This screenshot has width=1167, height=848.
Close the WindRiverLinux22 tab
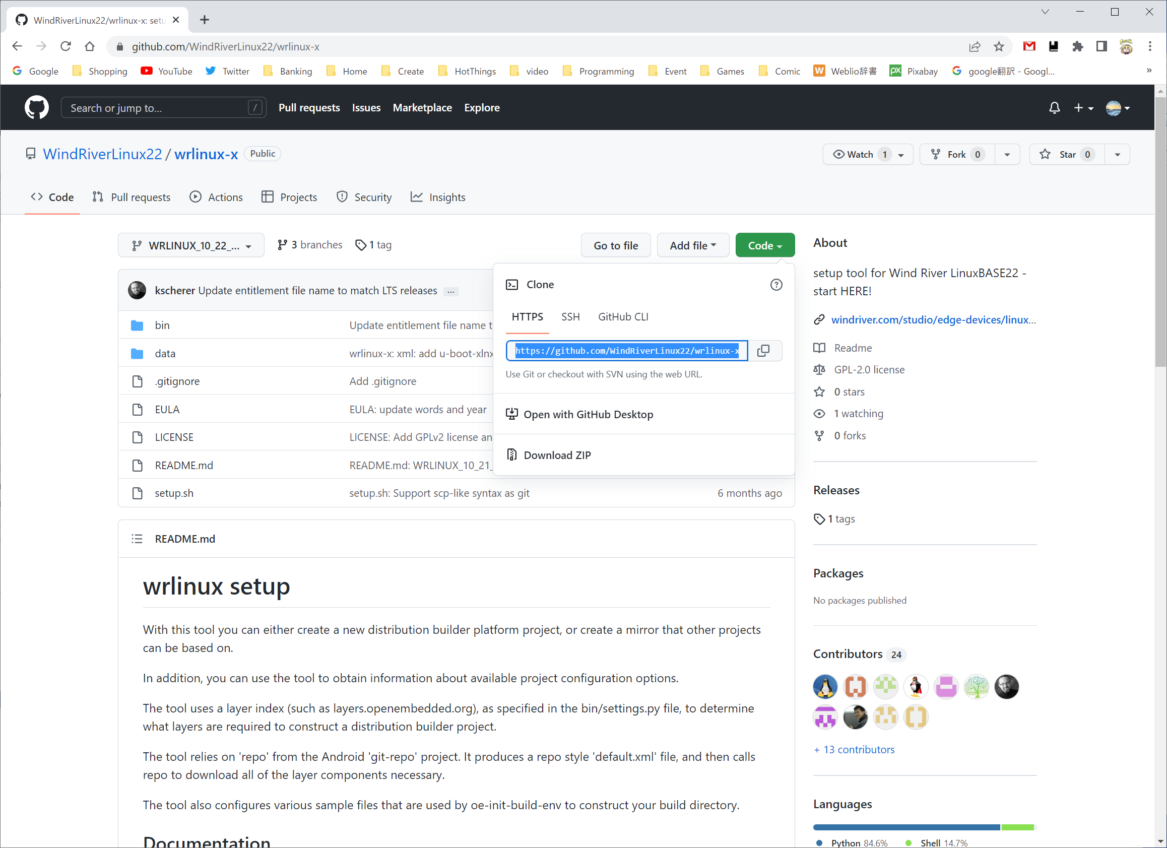click(x=176, y=20)
